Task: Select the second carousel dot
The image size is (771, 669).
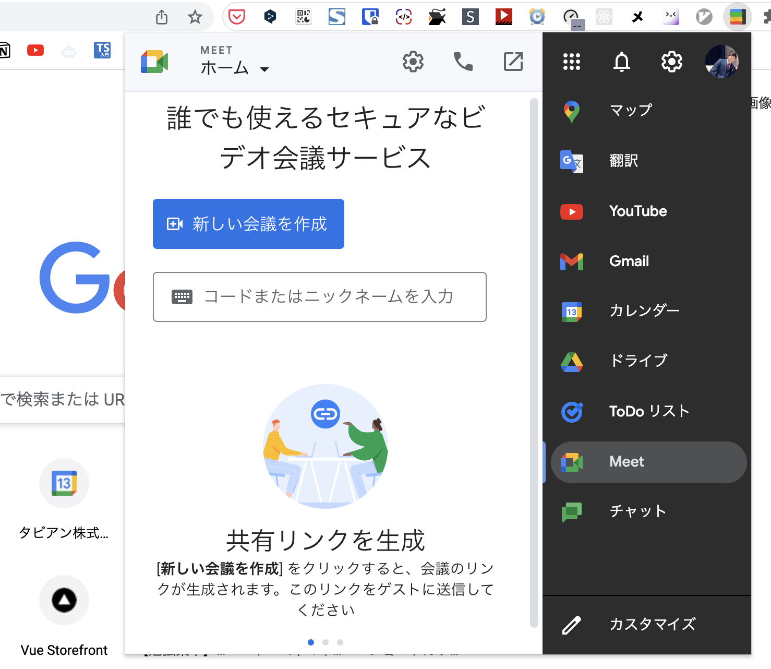Action: tap(326, 642)
